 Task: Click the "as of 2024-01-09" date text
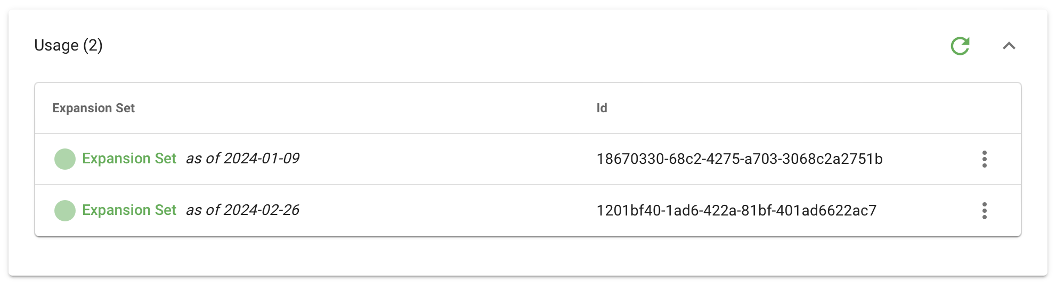point(242,159)
